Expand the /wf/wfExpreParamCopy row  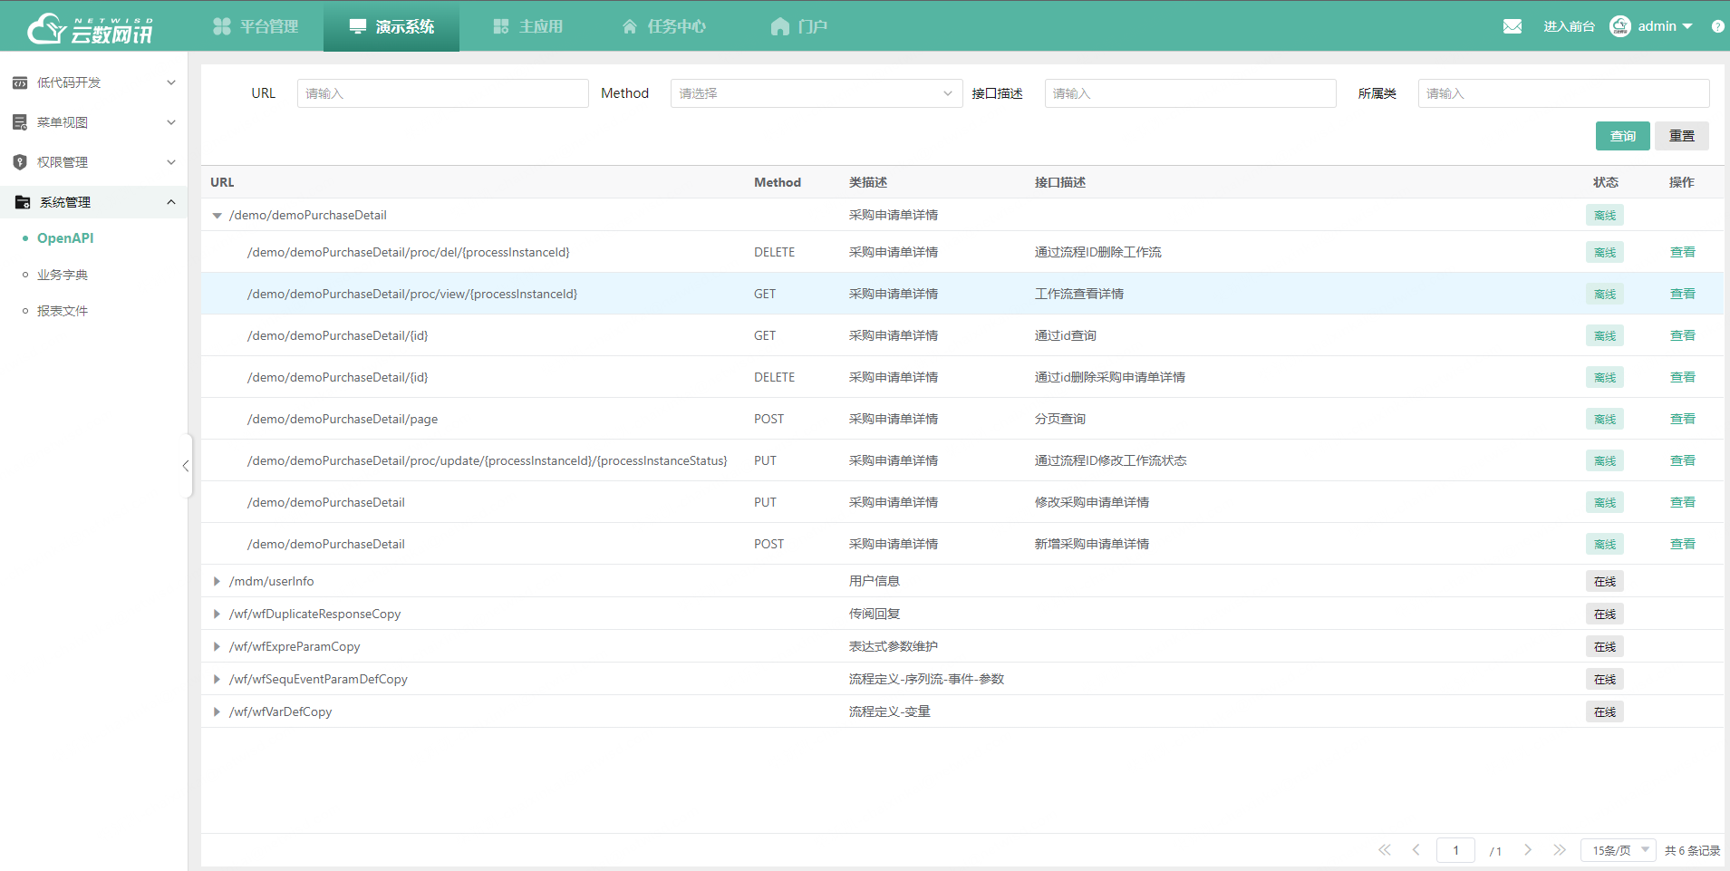coord(217,646)
